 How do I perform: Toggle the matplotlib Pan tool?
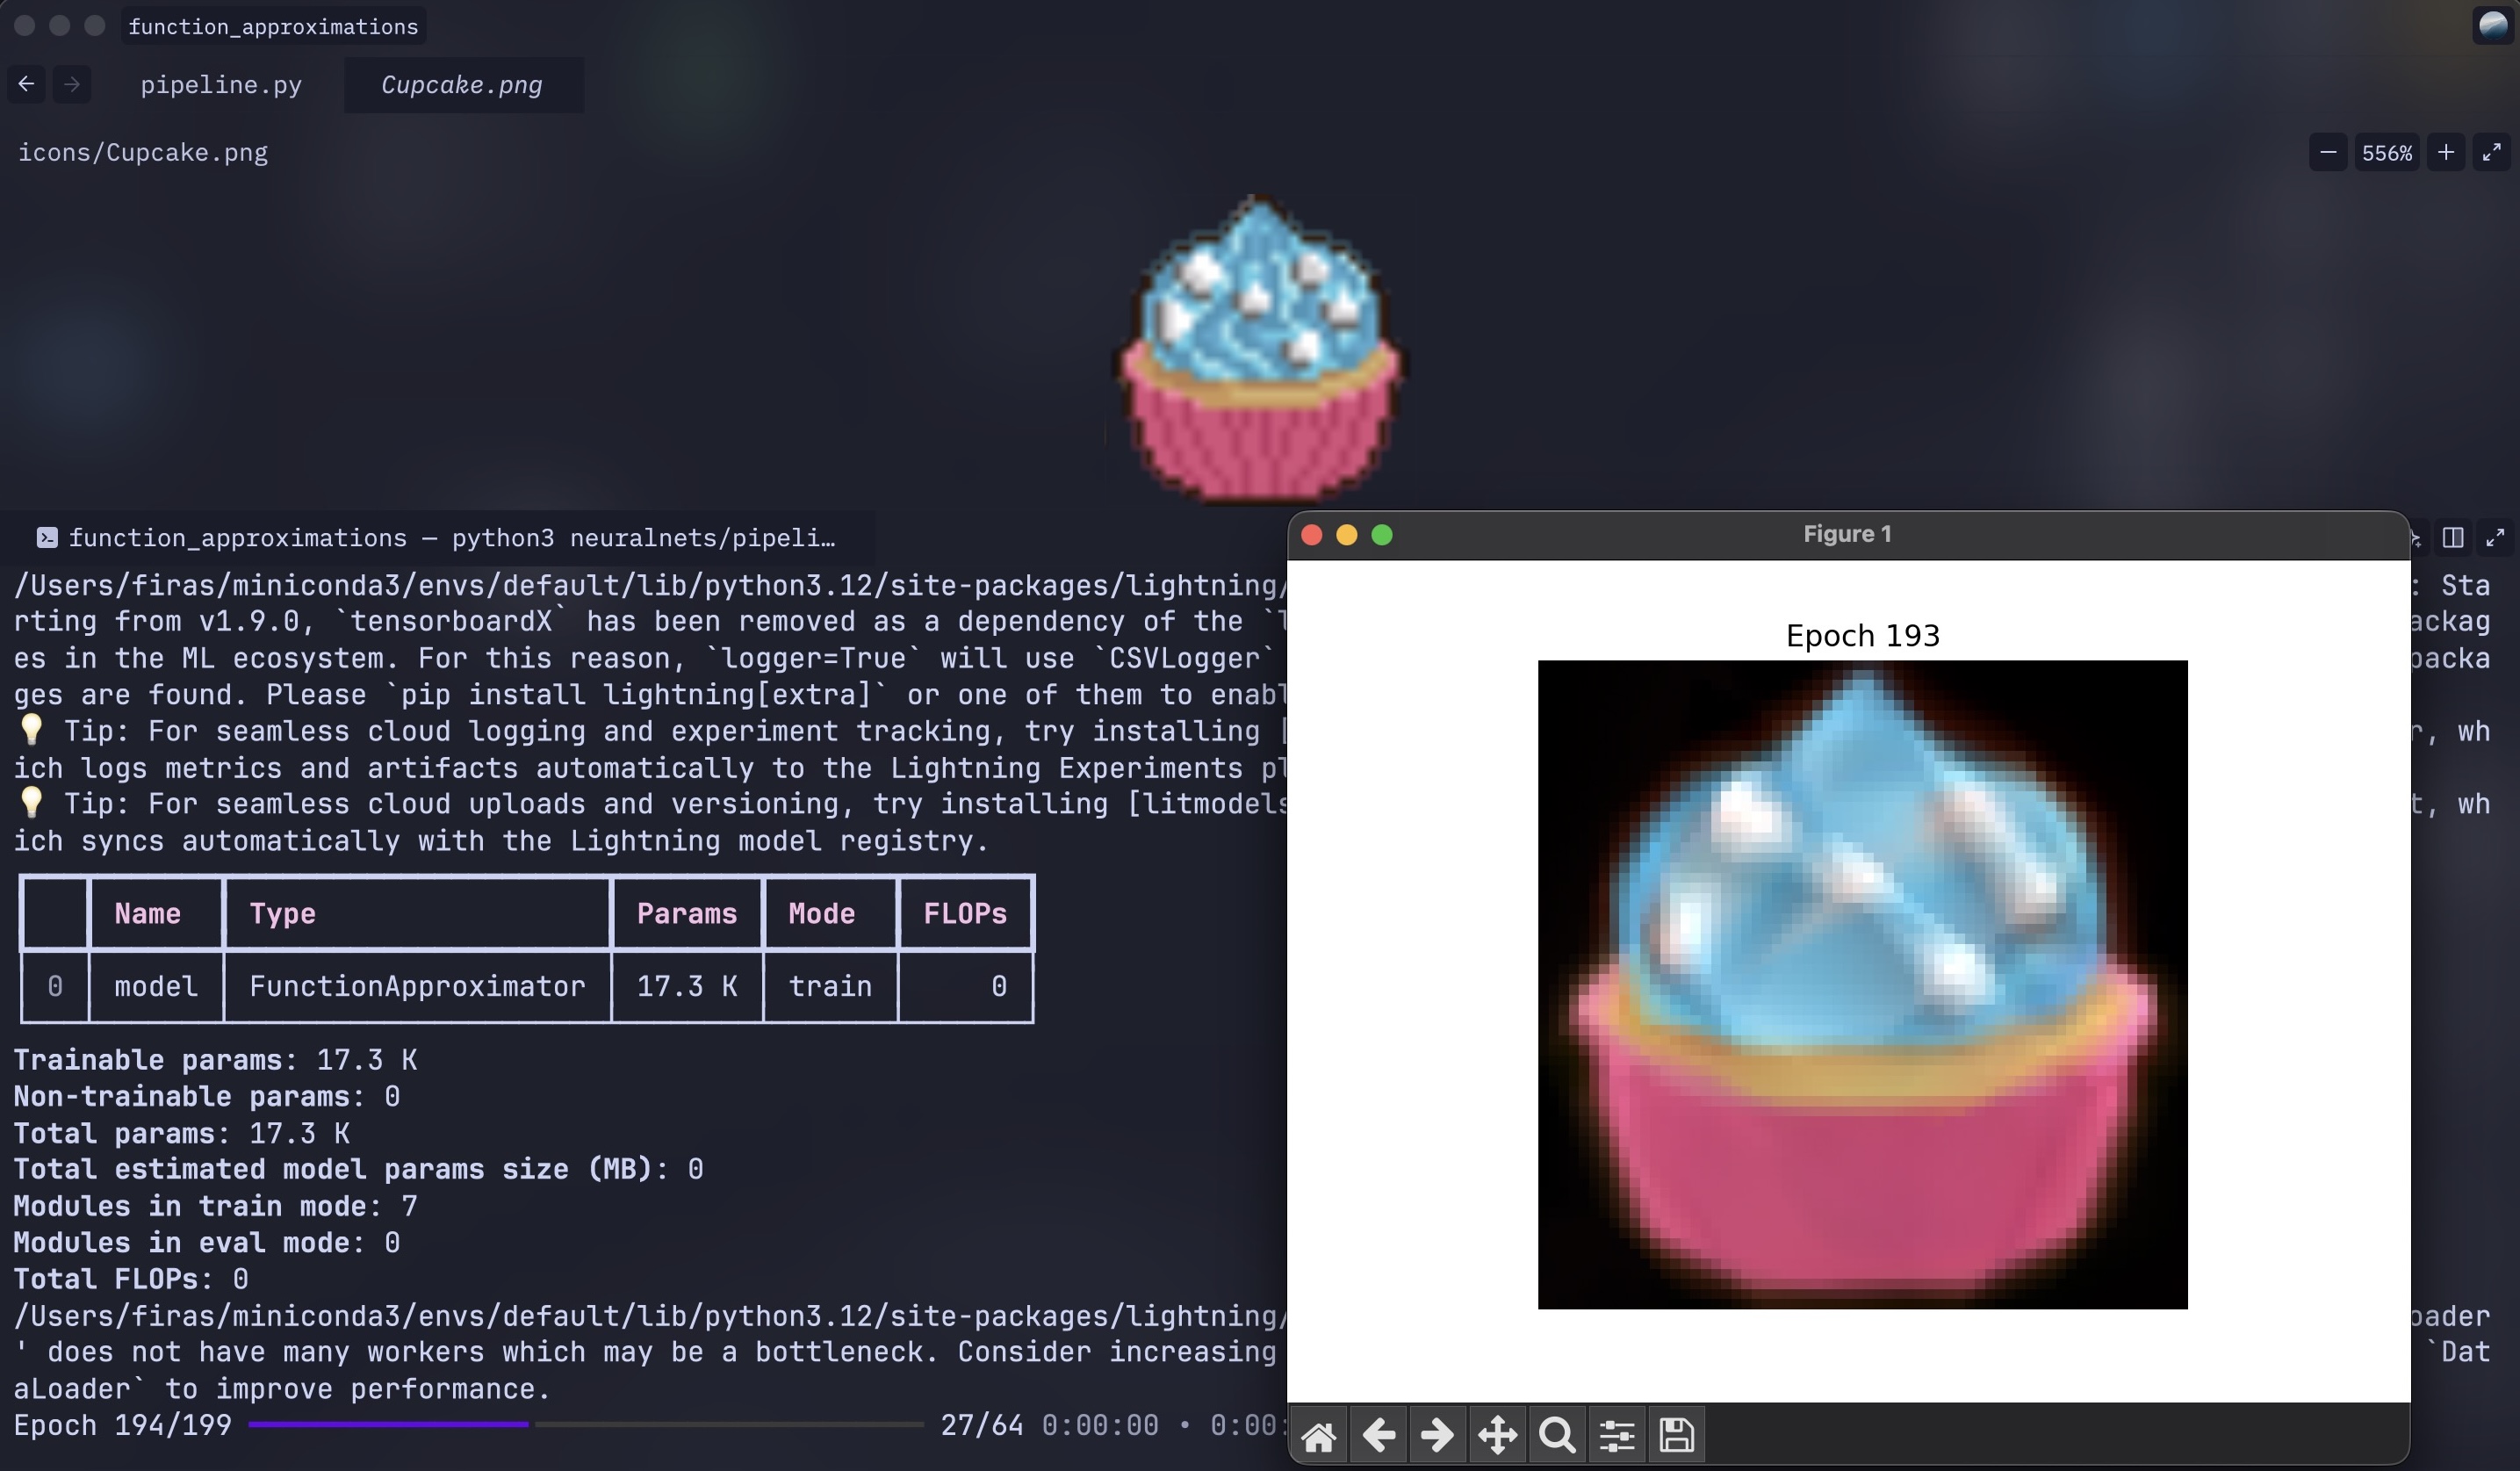pos(1497,1437)
